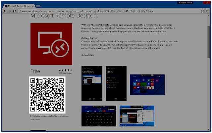Open a new tab with the new-tab button

pos(38,6)
